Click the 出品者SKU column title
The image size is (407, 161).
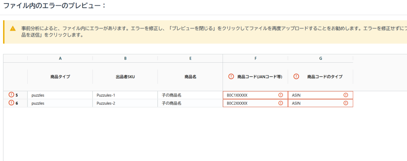point(125,77)
